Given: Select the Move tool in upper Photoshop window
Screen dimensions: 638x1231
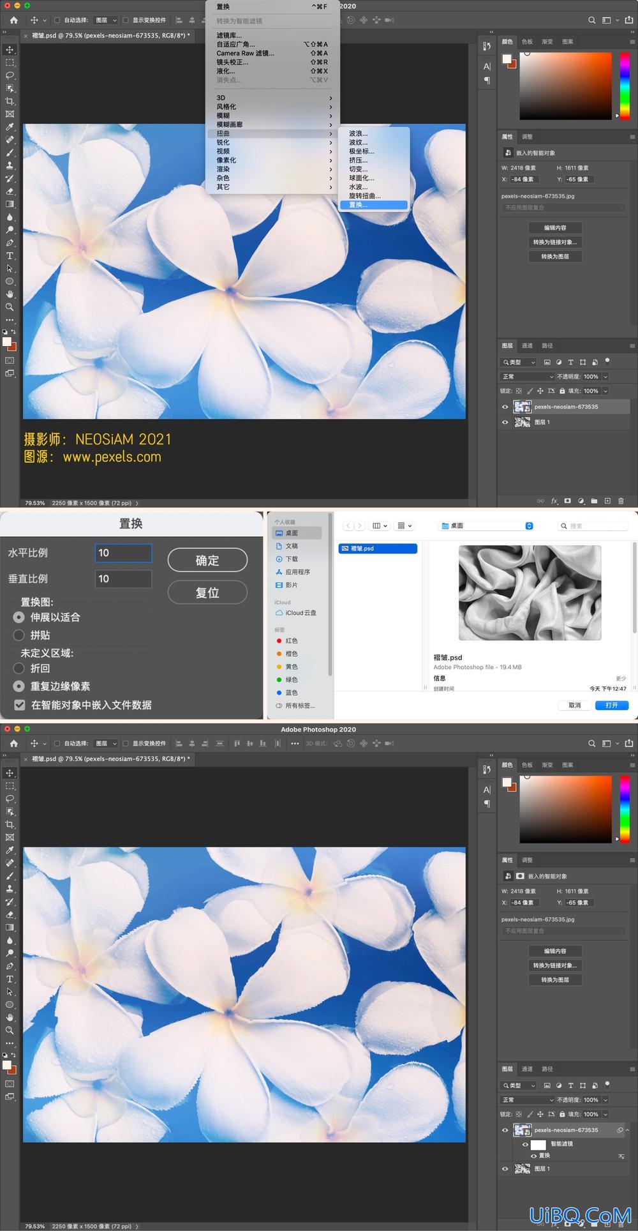Looking at the screenshot, I should click(x=10, y=49).
